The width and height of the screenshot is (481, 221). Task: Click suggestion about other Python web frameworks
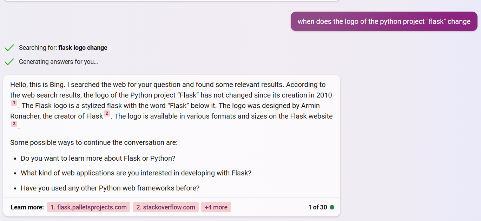click(x=110, y=188)
